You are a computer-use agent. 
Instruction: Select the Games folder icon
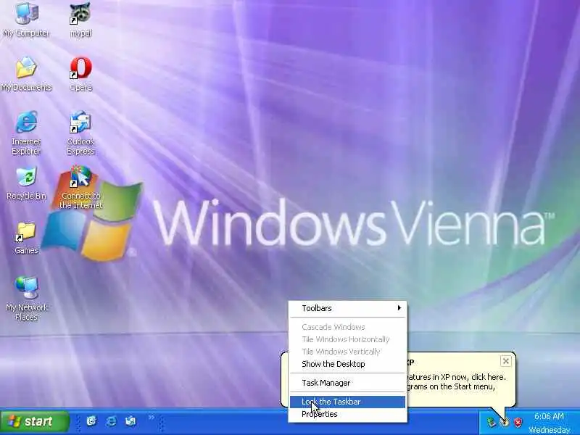tap(26, 239)
